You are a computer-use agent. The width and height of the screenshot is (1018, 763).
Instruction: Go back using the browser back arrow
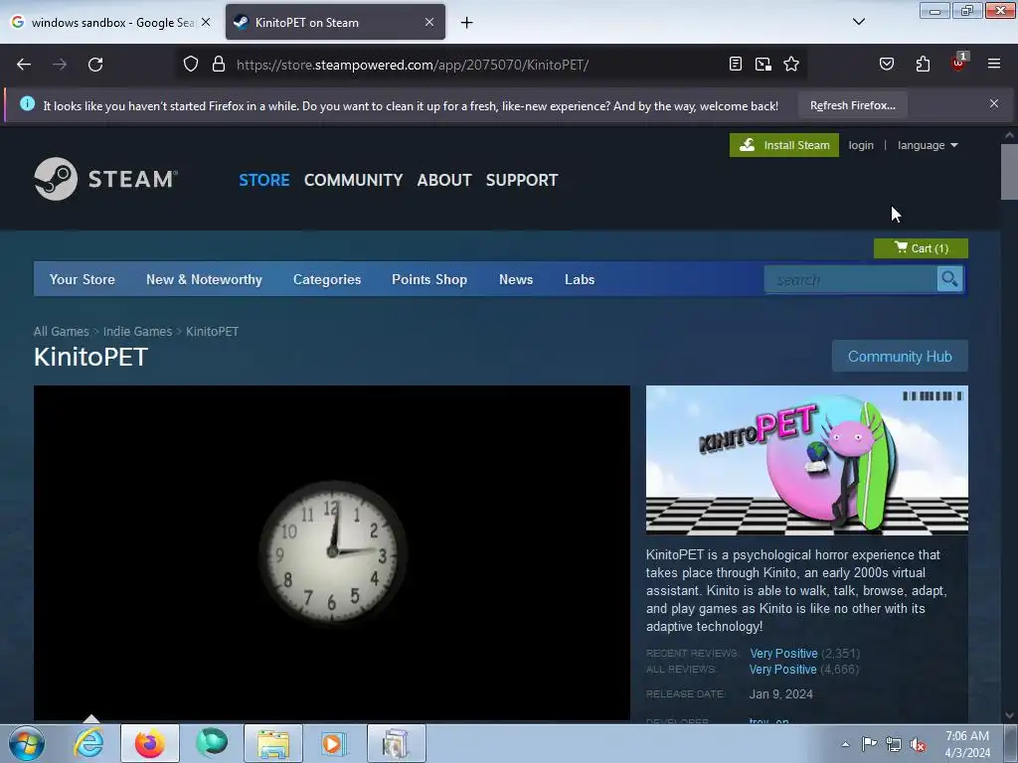click(x=24, y=65)
